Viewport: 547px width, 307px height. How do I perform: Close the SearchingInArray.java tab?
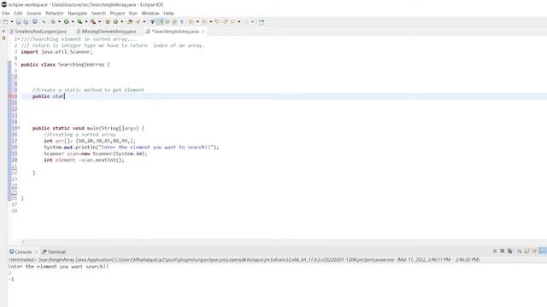203,32
